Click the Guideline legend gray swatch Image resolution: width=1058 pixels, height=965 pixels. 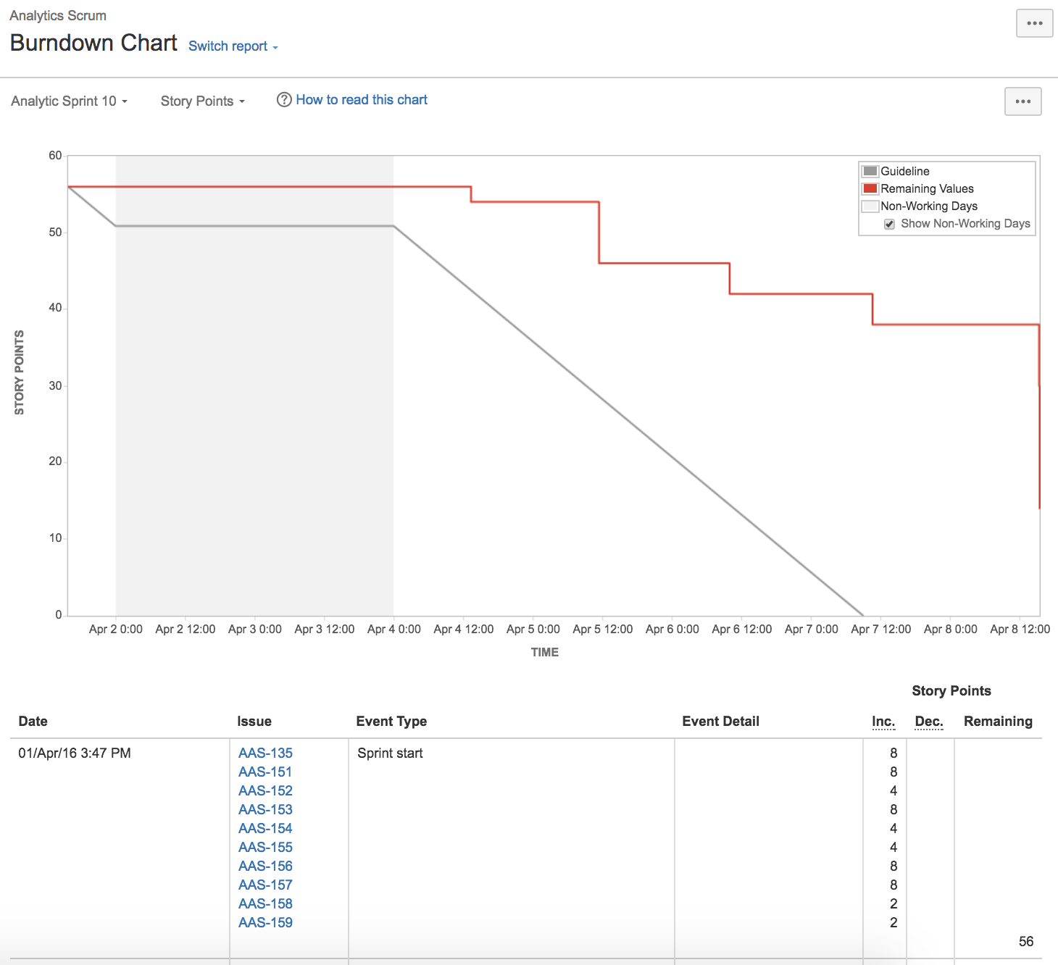pos(870,171)
